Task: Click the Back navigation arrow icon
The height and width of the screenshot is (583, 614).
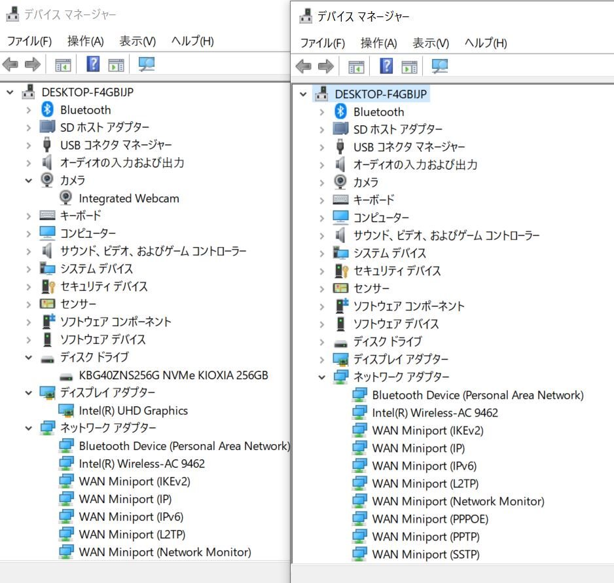Action: (x=10, y=64)
